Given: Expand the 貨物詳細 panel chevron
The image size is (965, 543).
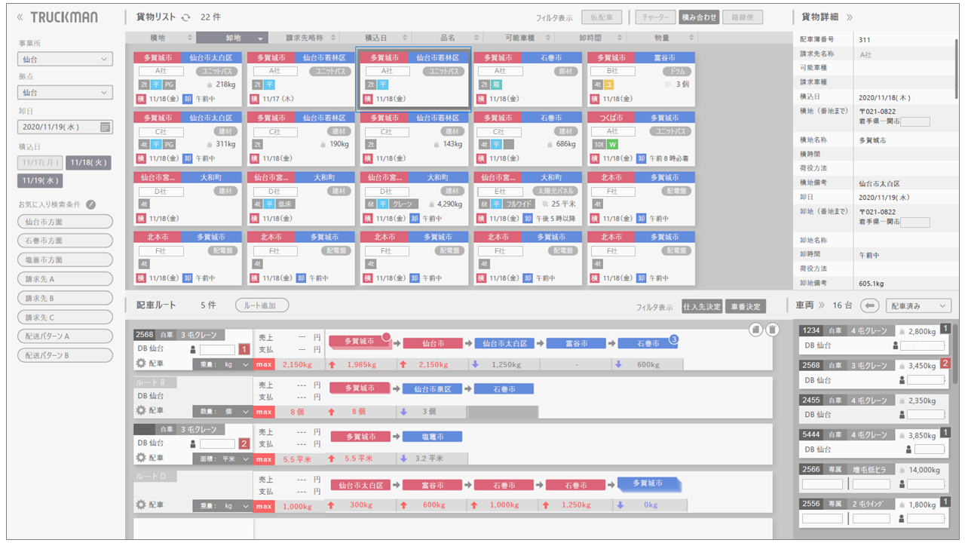Looking at the screenshot, I should point(850,17).
